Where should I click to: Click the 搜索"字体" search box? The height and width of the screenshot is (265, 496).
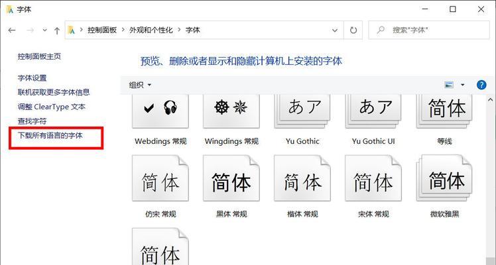(x=431, y=30)
